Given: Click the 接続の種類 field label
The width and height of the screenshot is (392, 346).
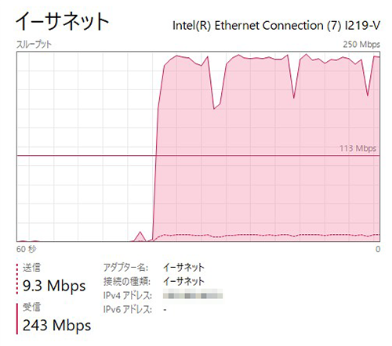Looking at the screenshot, I should point(127,281).
